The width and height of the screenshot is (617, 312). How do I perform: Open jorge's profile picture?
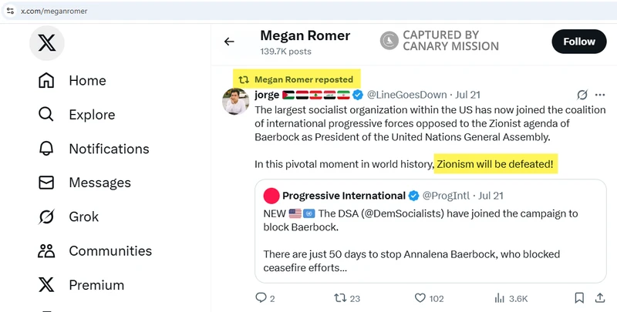tap(235, 102)
